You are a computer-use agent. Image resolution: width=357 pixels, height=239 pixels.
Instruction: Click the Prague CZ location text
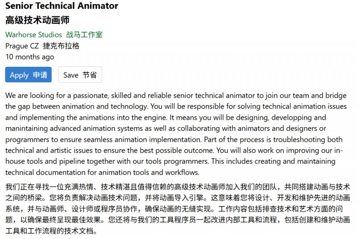click(x=22, y=45)
